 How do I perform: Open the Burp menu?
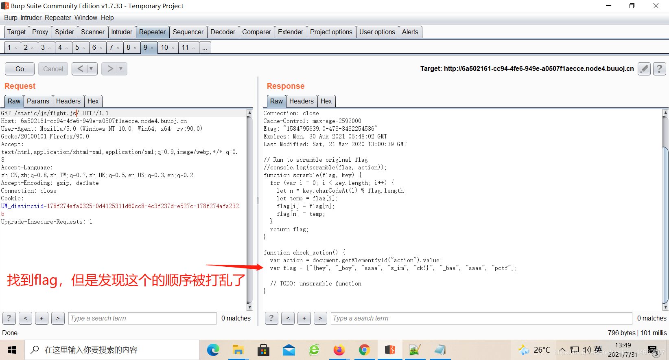(x=11, y=18)
